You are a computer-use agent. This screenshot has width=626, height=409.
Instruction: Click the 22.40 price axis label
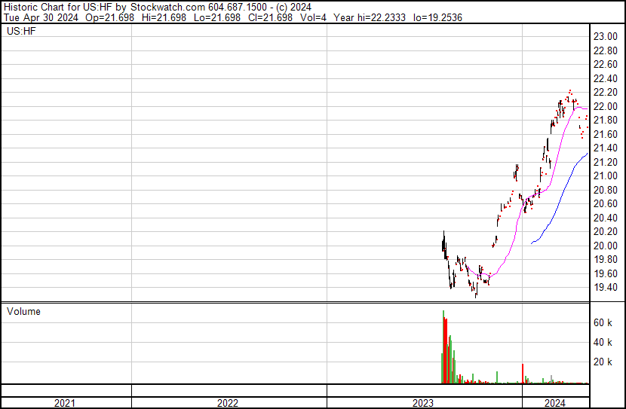pos(605,78)
